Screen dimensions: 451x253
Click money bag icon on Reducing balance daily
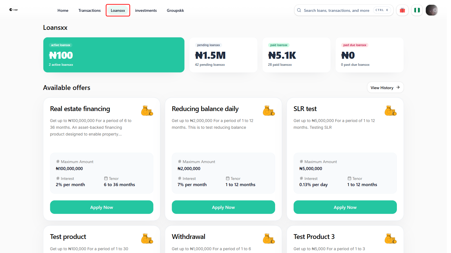269,110
